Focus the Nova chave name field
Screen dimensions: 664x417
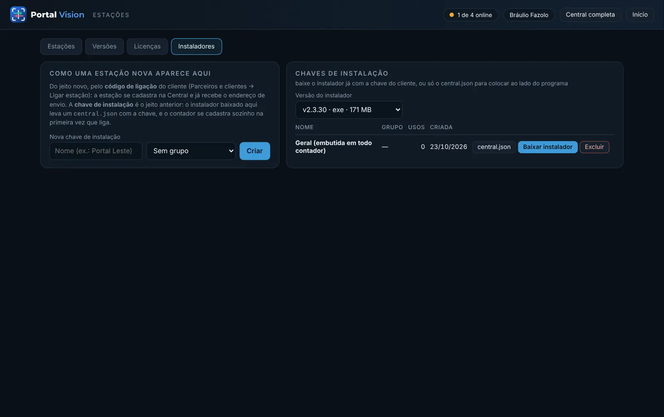[x=96, y=151]
